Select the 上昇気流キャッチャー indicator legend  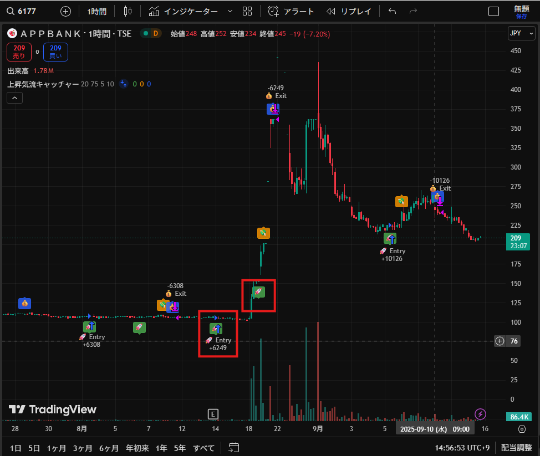[x=43, y=84]
